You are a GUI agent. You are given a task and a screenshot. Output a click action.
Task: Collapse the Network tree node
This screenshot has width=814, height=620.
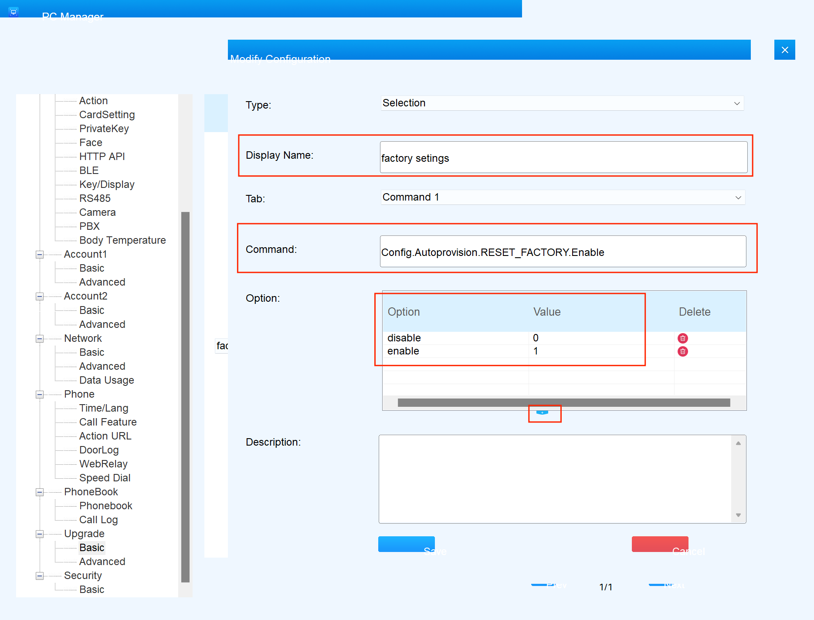[x=40, y=339]
